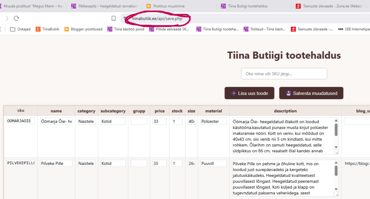Viewport: 370px width, 199px height.
Task: Edit the blog_url field starting https://blogi.
Action: (357, 163)
